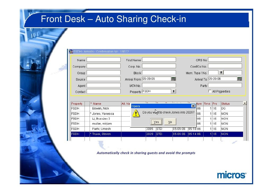This screenshot has width=273, height=193.
Task: Open the Arrival To calendar picker
Action: coord(239,79)
